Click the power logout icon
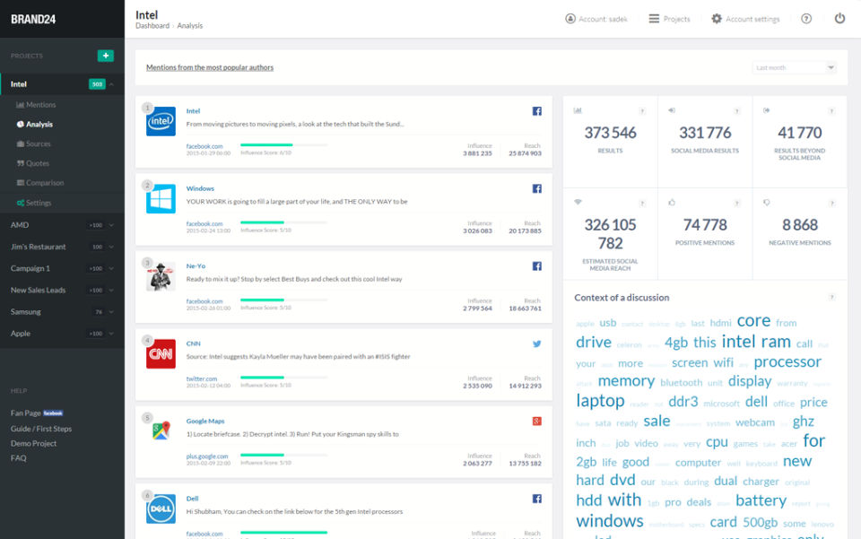 coord(839,18)
